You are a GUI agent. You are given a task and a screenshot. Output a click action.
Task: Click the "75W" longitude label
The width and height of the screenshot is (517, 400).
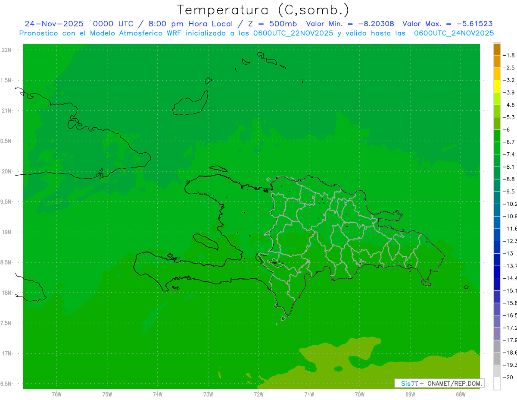[107, 394]
